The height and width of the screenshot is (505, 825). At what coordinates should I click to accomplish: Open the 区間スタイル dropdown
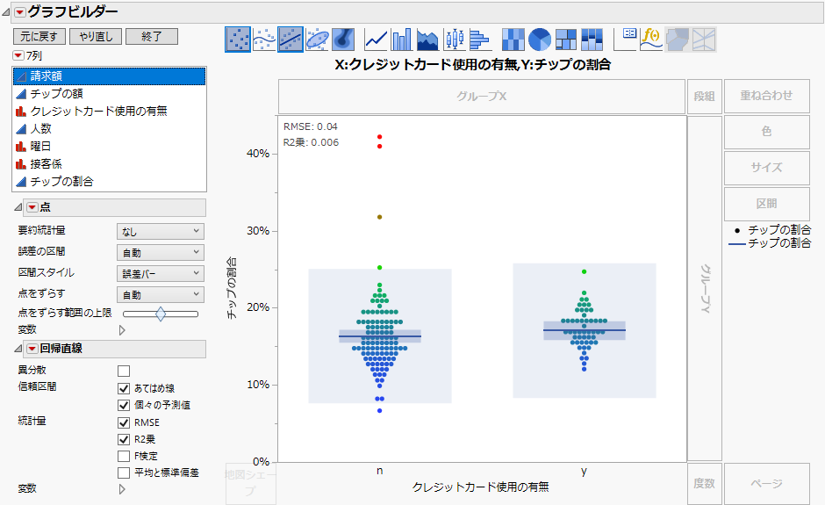[160, 273]
